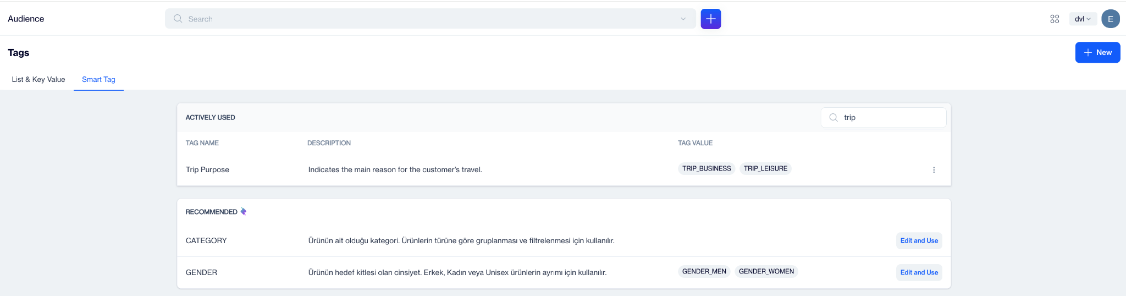This screenshot has height=296, width=1126.
Task: Focus the top Search input field
Action: (x=429, y=19)
